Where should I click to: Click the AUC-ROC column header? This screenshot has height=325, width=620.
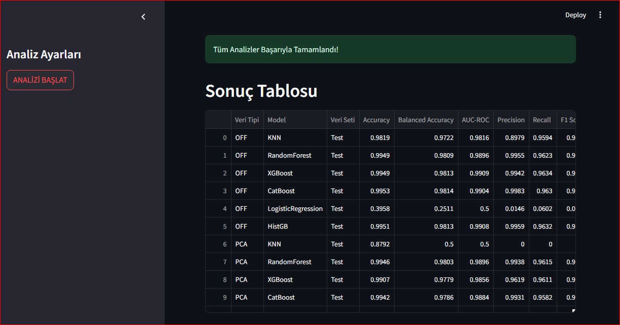click(x=475, y=120)
